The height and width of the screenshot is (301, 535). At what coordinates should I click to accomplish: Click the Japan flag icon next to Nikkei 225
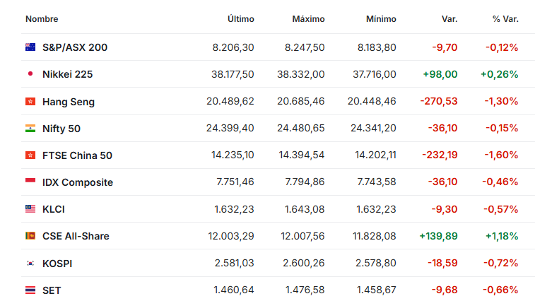[x=30, y=74]
